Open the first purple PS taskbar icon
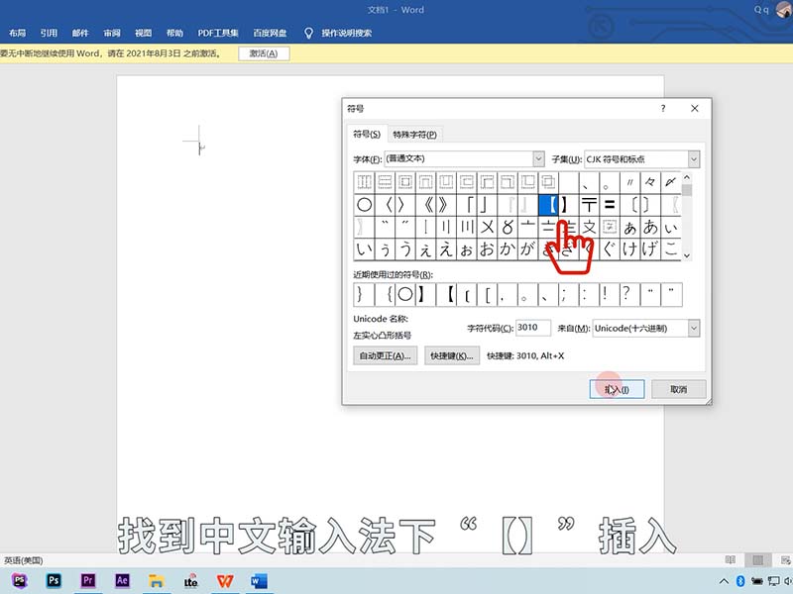The width and height of the screenshot is (793, 594). [x=19, y=580]
